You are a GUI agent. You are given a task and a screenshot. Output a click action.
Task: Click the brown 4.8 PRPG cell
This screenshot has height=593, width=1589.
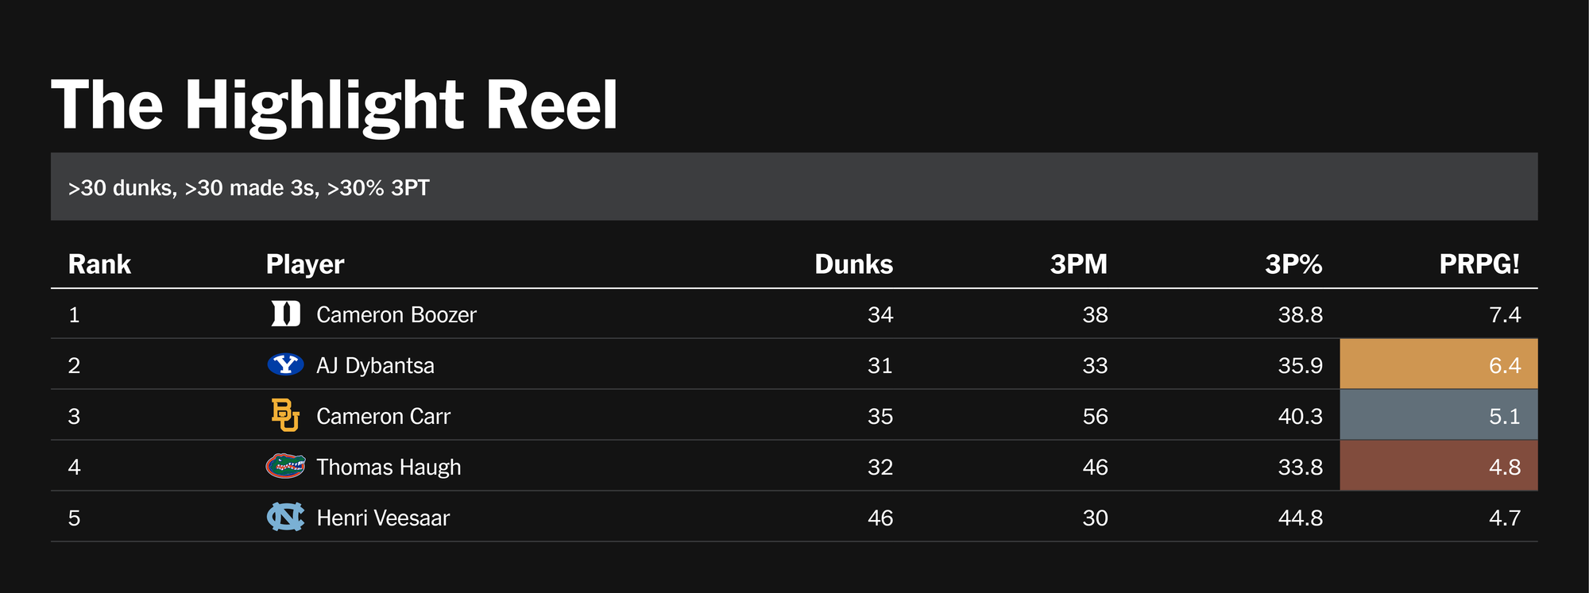pos(1438,466)
